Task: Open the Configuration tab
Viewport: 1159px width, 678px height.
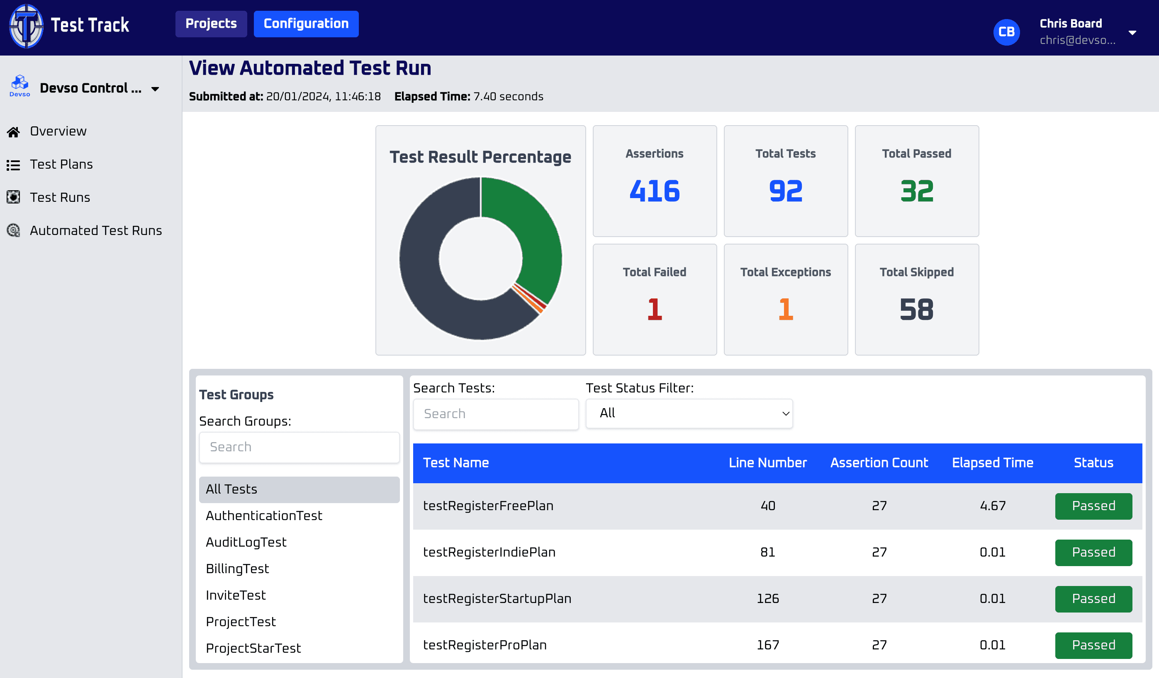Action: click(x=306, y=24)
